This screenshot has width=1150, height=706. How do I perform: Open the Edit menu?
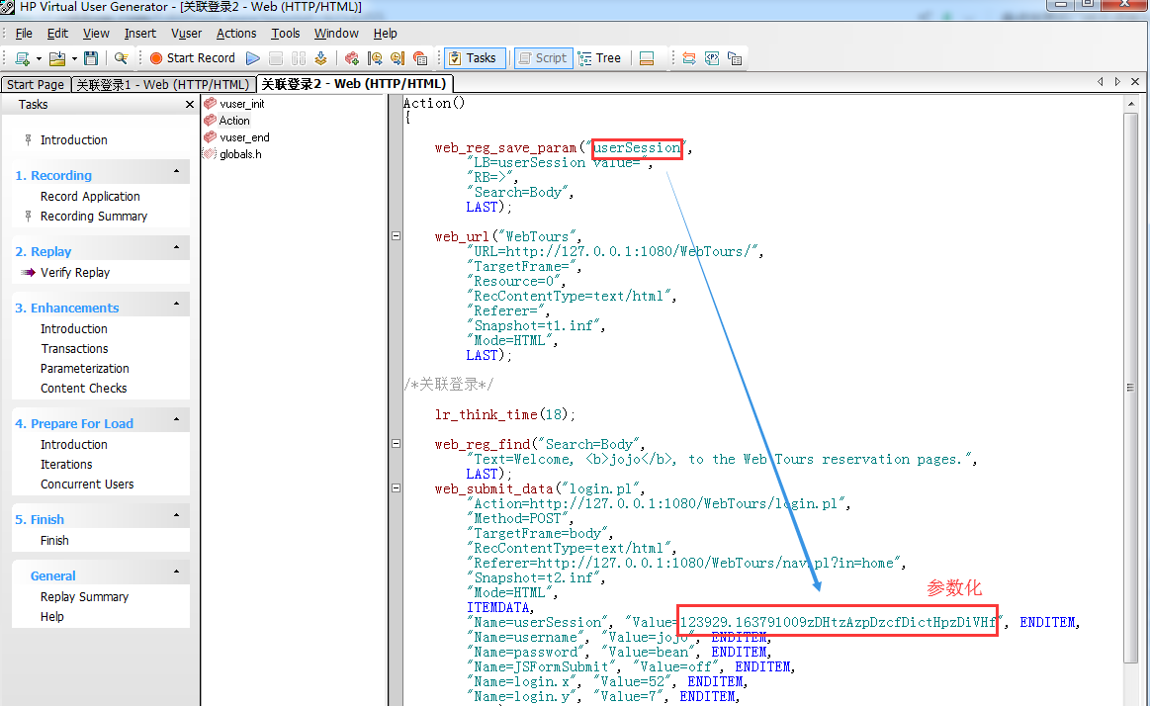(57, 33)
